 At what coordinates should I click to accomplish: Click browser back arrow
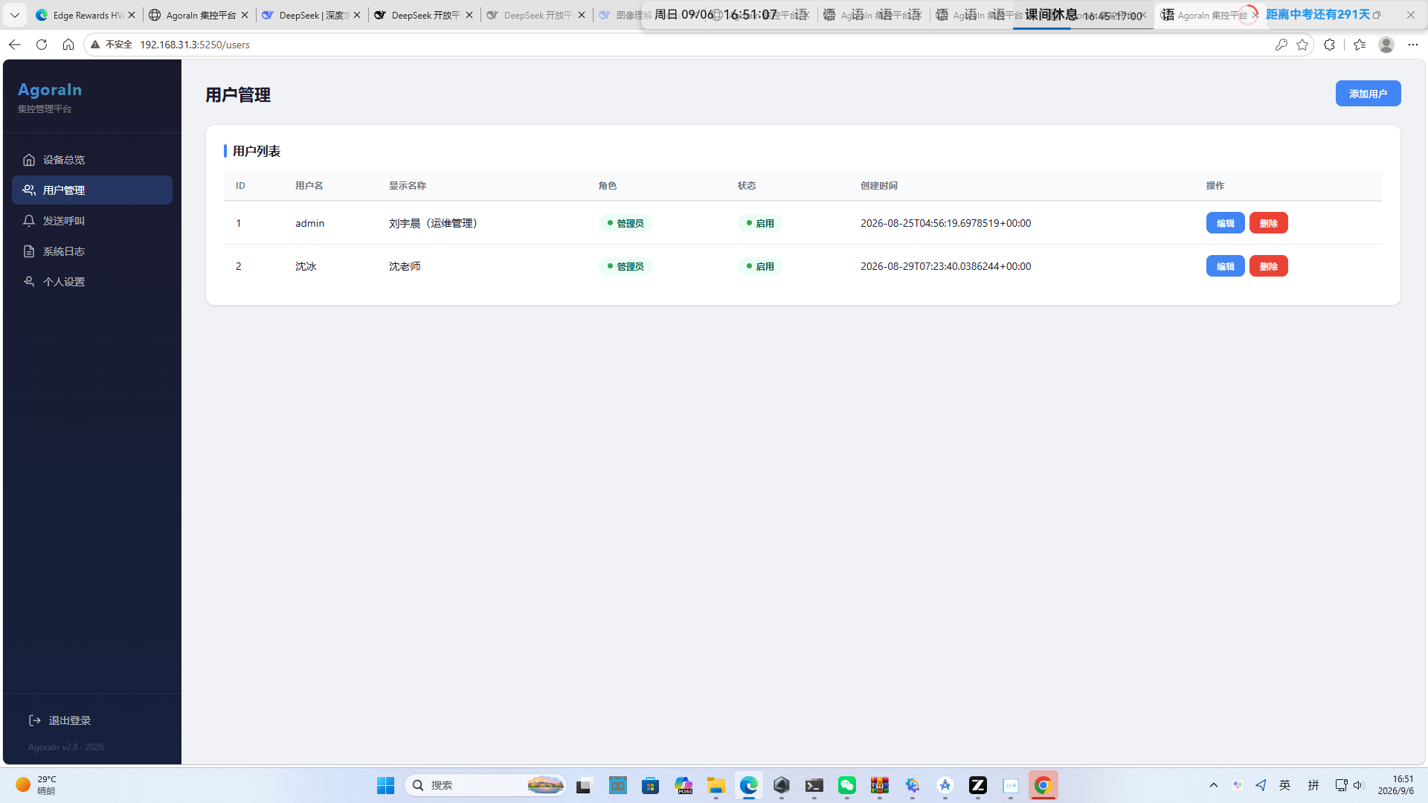click(14, 45)
